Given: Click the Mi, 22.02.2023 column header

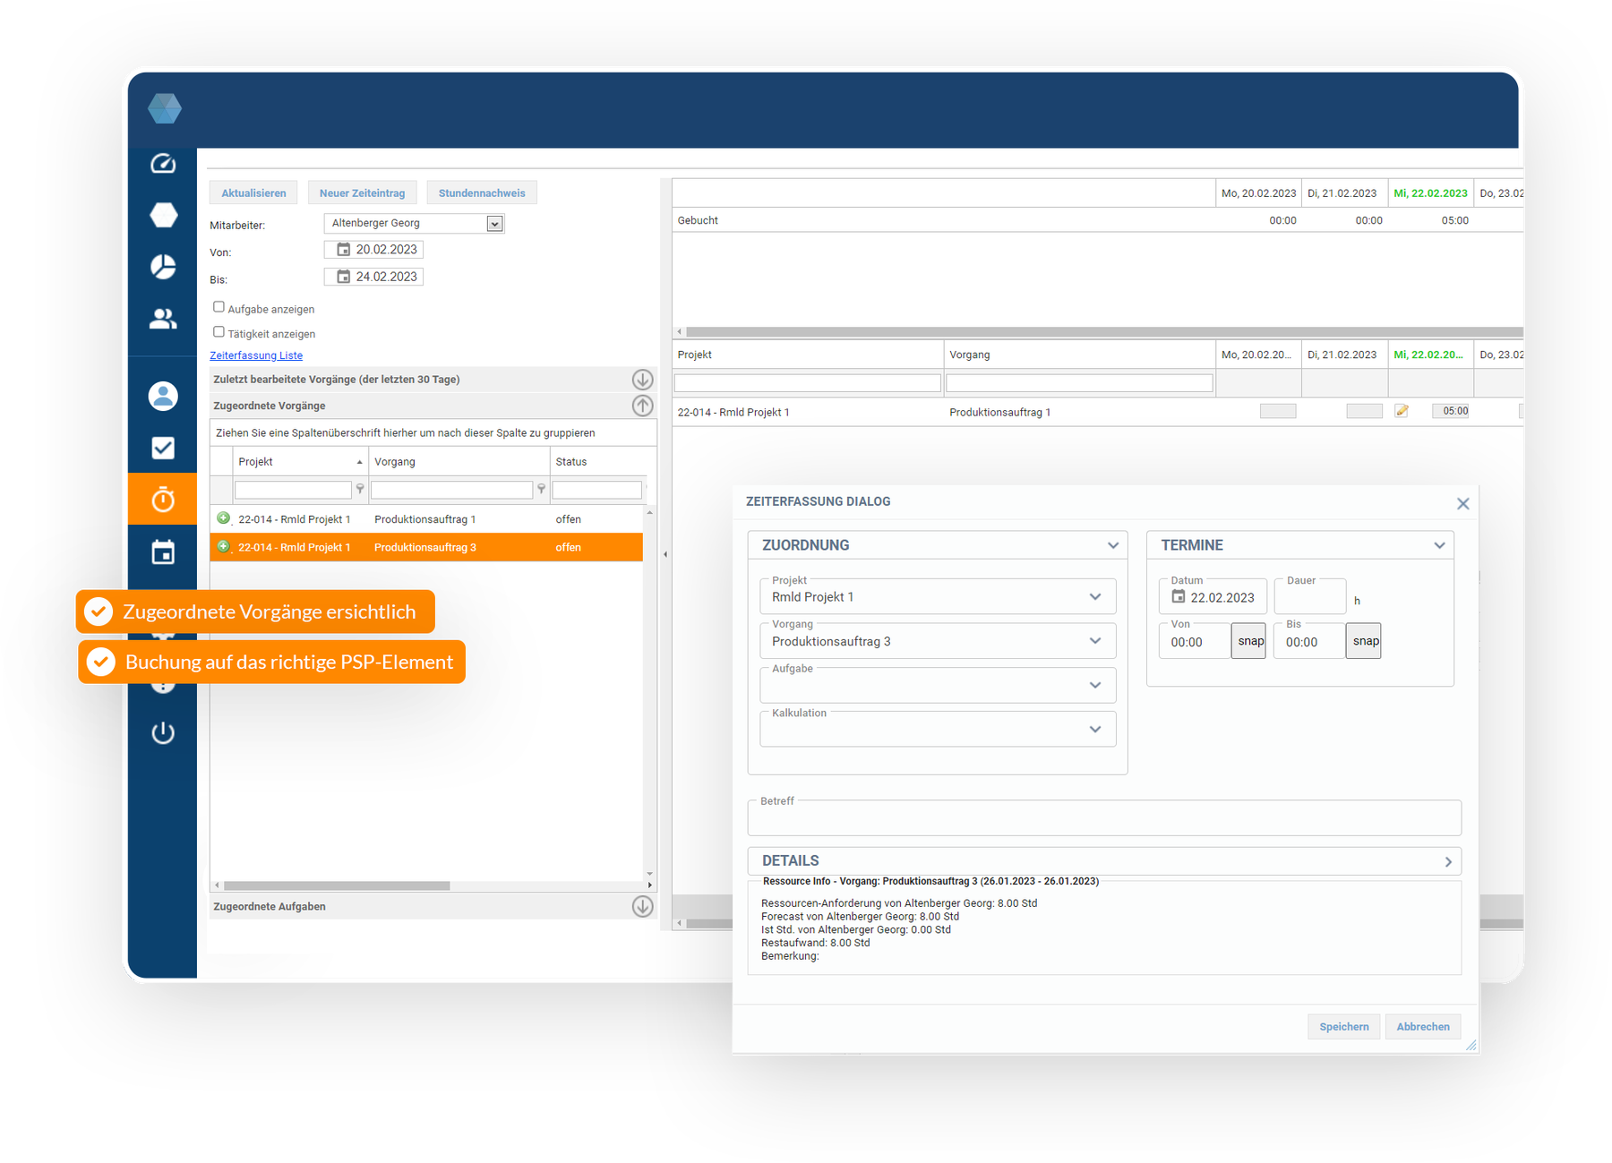Looking at the screenshot, I should [1430, 192].
